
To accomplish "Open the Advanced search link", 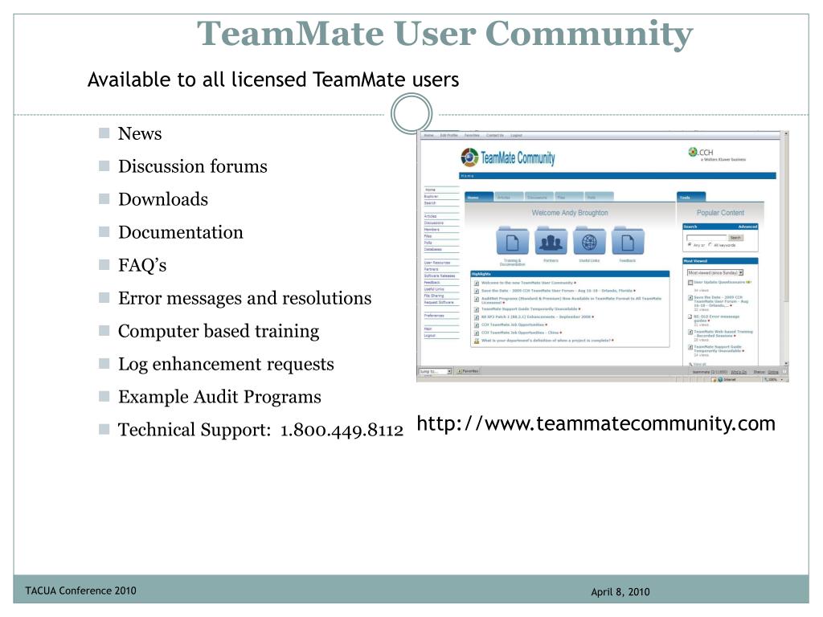I will tap(747, 227).
